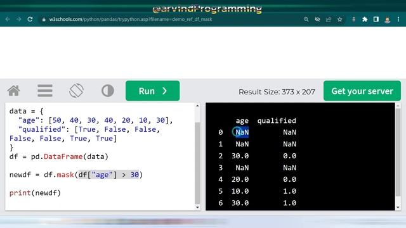Click the 'qualified' column header in output

[277, 120]
